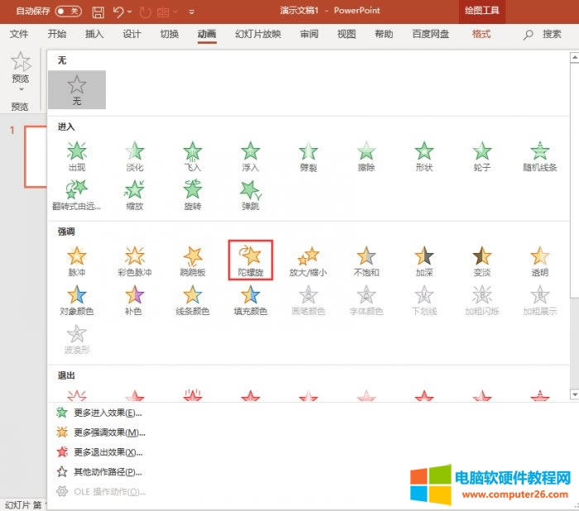Viewport: 579px width, 511px height.
Task: Select the 陀螺旋 spin emphasis animation
Action: (251, 260)
